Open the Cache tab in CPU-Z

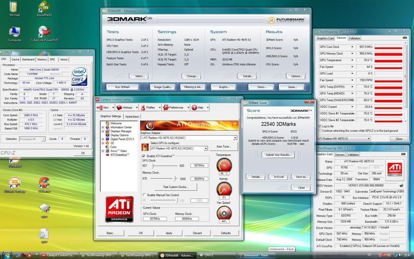[15, 60]
